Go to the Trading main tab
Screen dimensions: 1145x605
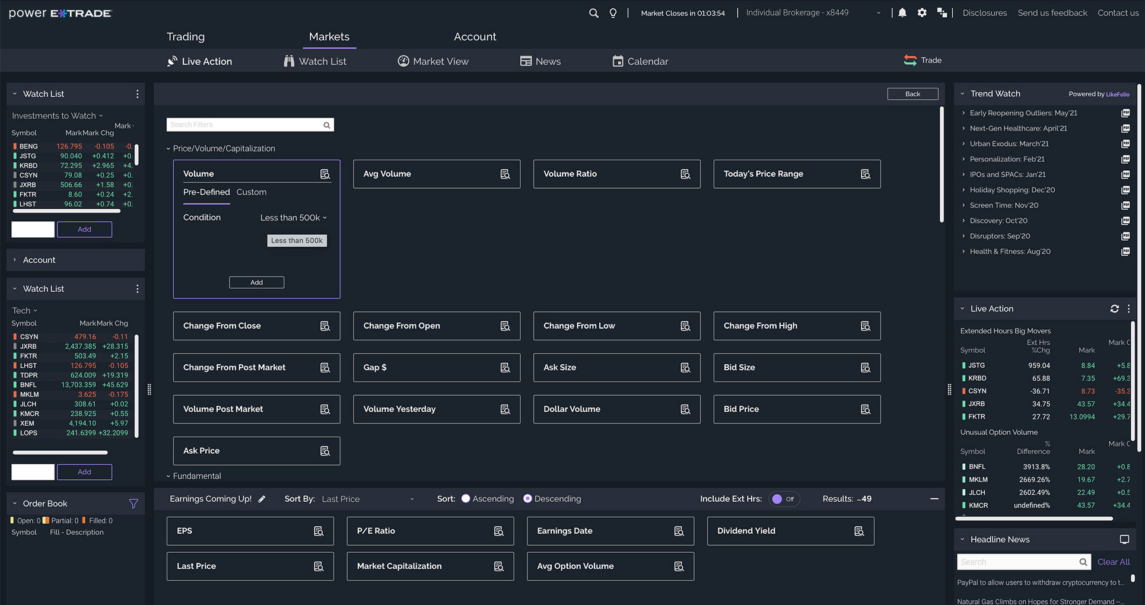point(185,37)
